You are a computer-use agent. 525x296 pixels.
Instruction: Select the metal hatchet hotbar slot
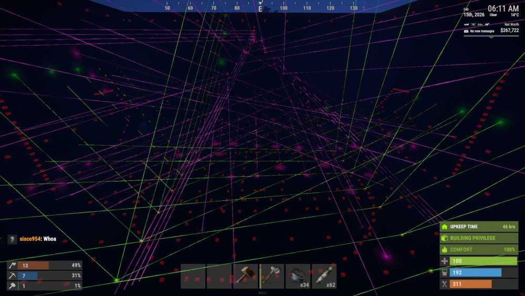(271, 276)
